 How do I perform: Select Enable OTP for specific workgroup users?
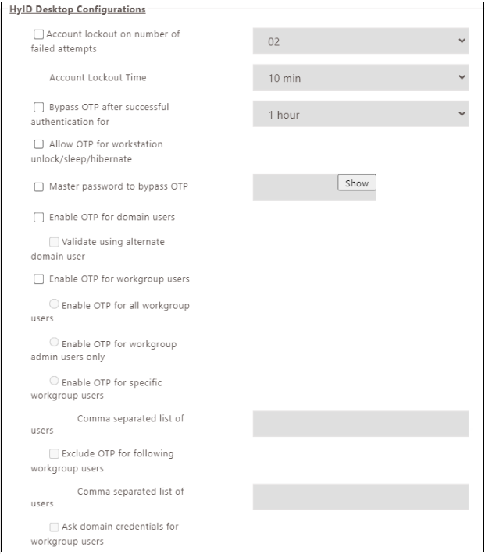[x=54, y=381]
